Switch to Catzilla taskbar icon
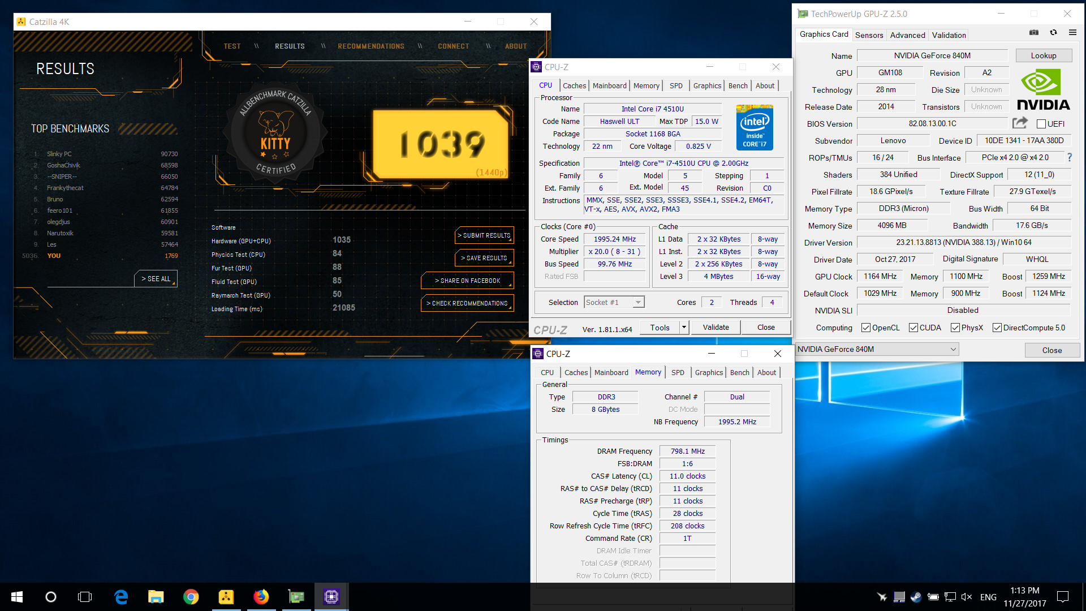 click(226, 597)
